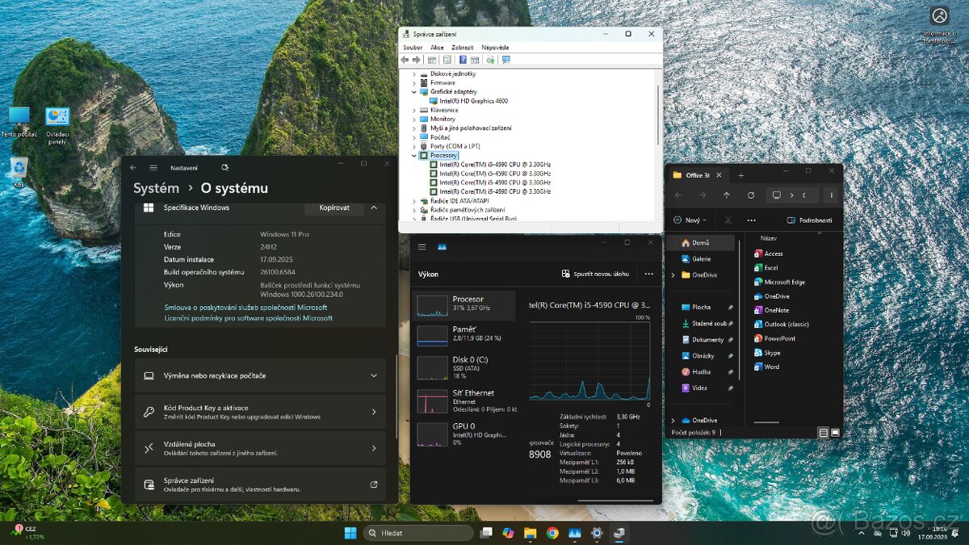
Task: Click the refresh icon in File Explorer
Action: 751,195
